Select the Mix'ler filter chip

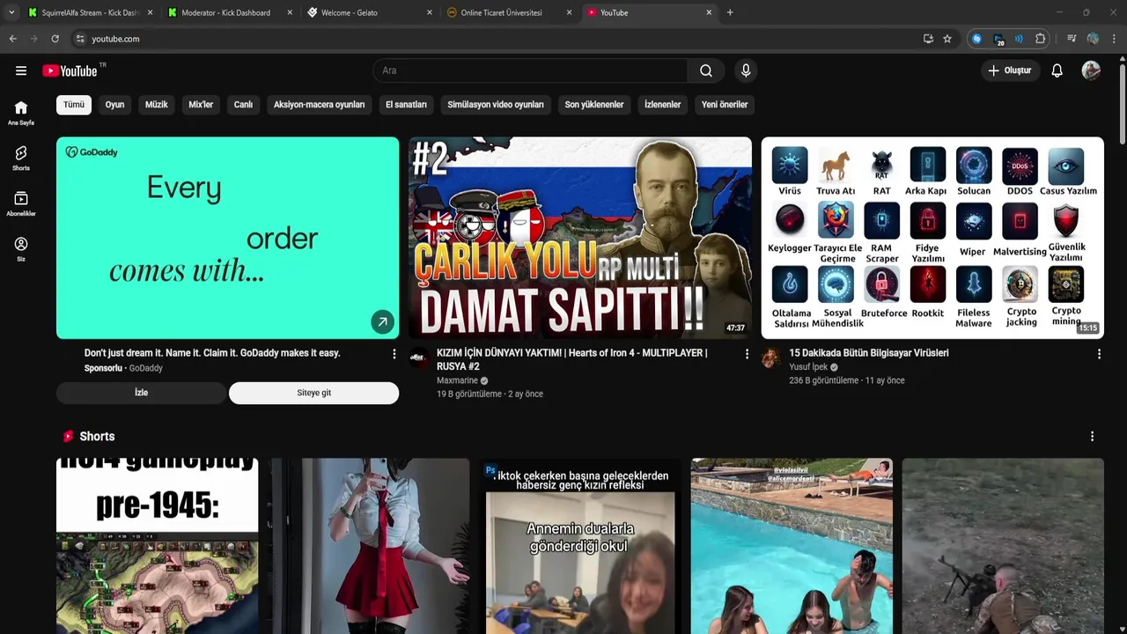pos(201,105)
